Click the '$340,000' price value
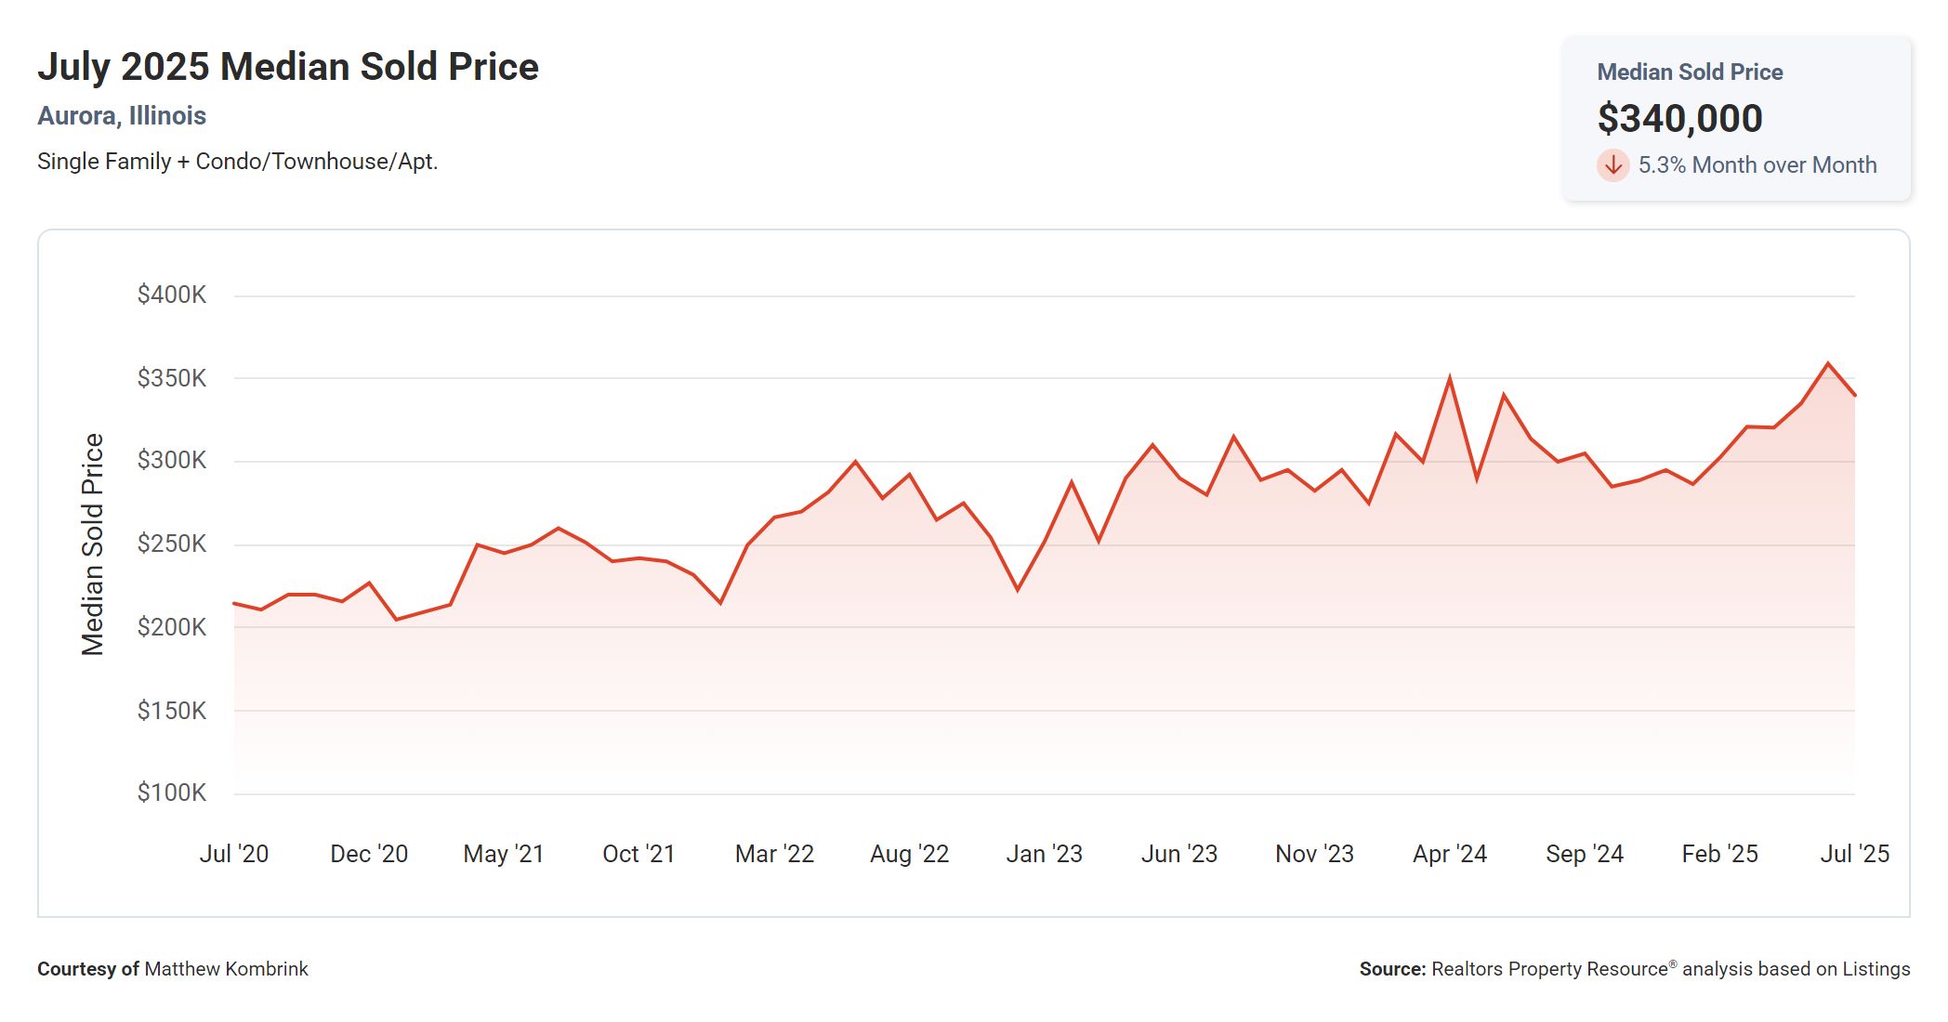This screenshot has width=1948, height=1022. (1679, 118)
